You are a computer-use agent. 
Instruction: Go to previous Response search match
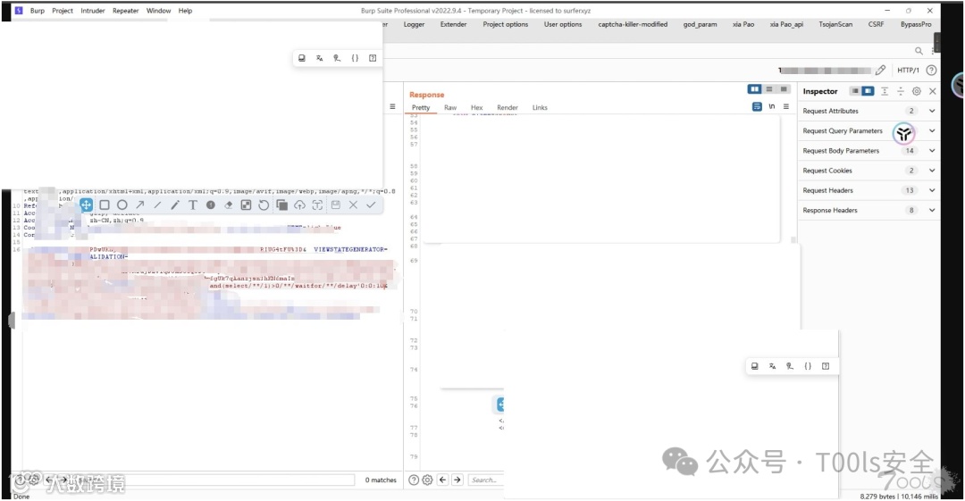coord(442,480)
